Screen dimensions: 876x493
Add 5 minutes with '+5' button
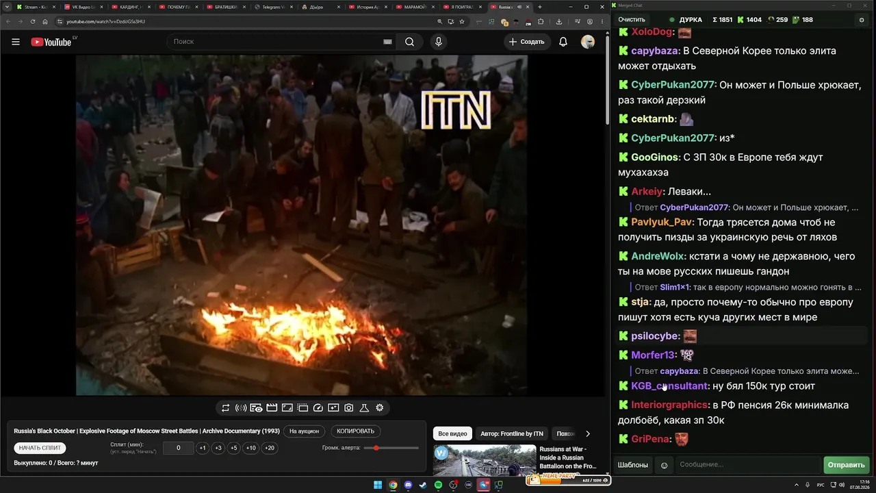point(234,448)
